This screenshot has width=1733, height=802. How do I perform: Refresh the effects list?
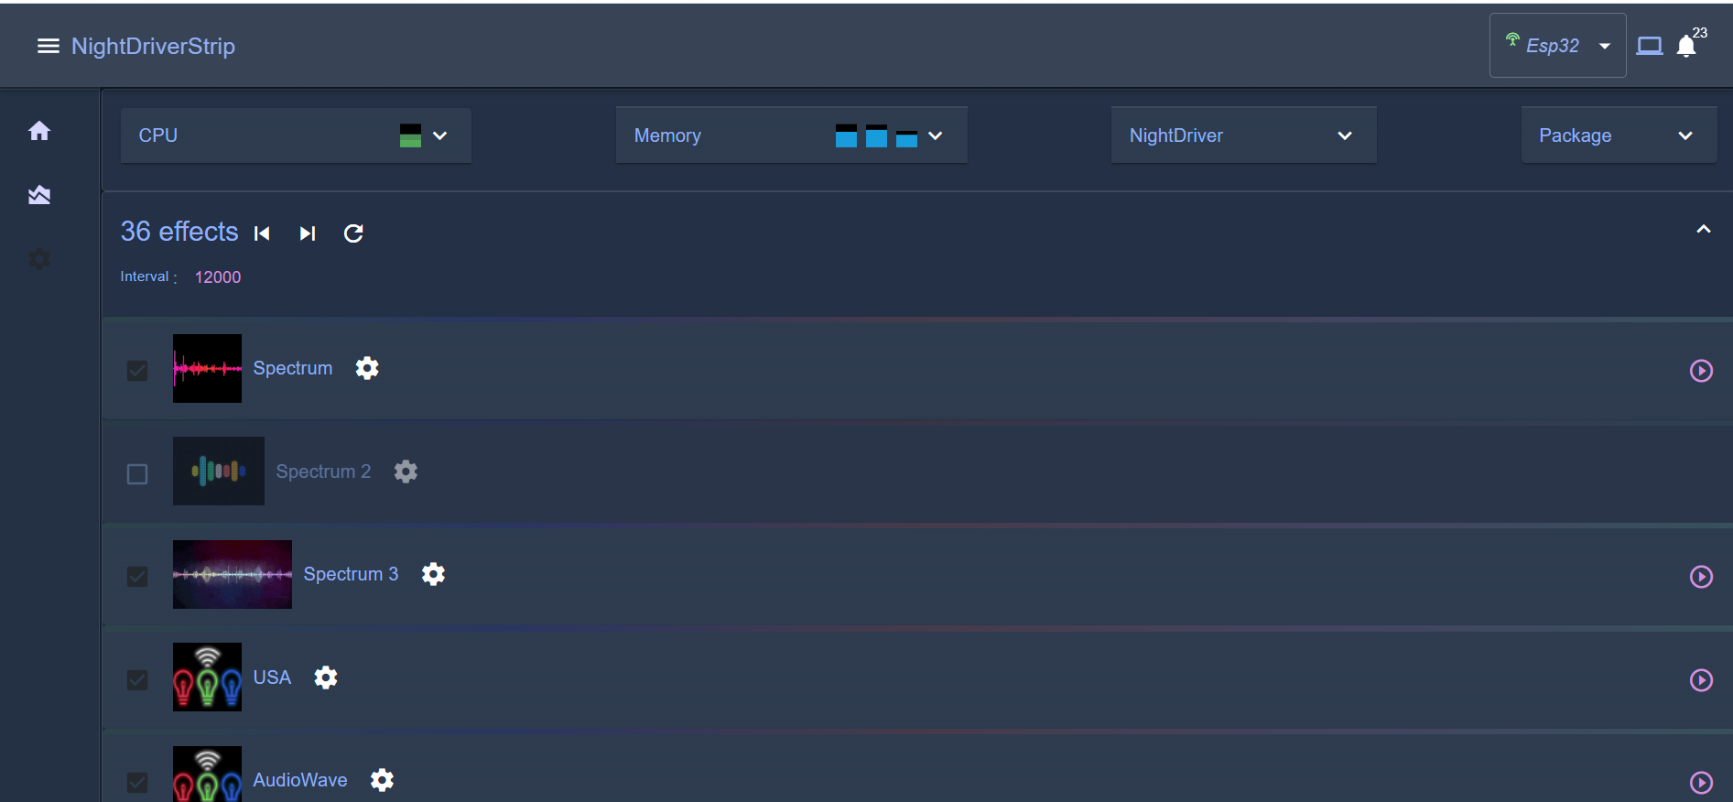tap(353, 233)
